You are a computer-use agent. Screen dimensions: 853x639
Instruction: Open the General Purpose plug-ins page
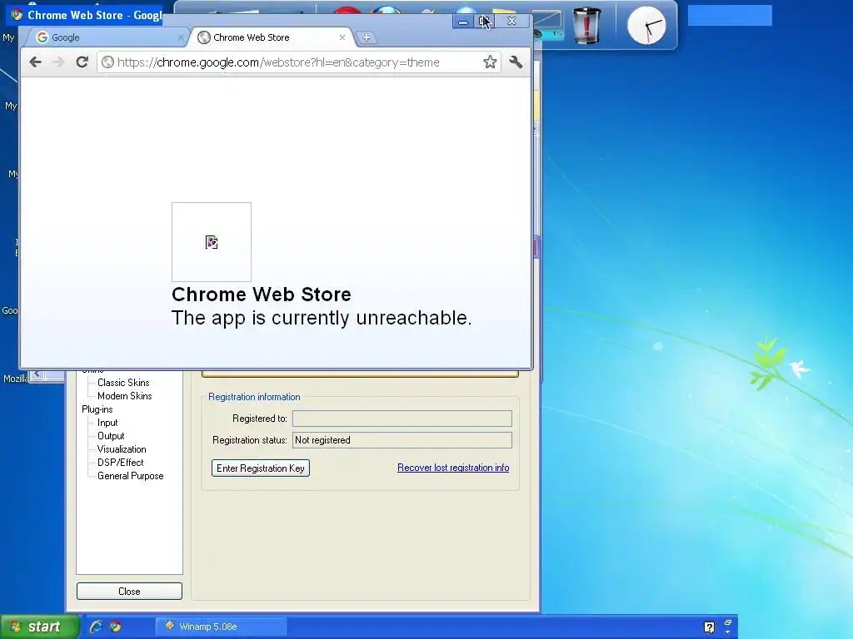click(x=131, y=476)
